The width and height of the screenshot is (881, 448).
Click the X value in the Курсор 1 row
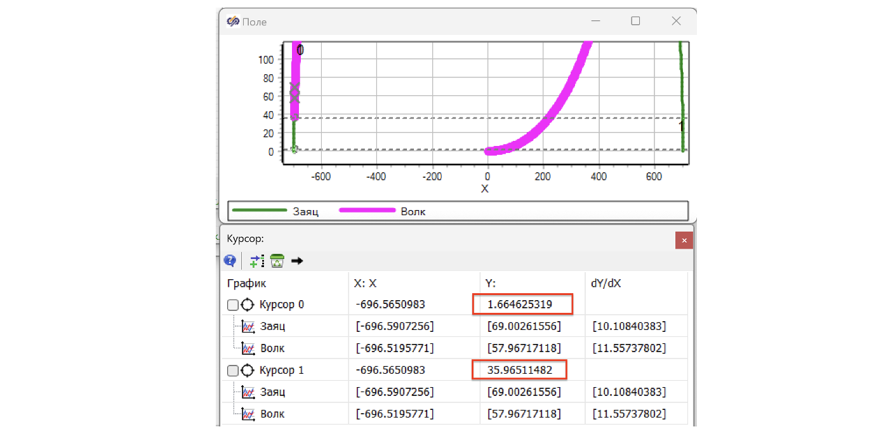390,370
